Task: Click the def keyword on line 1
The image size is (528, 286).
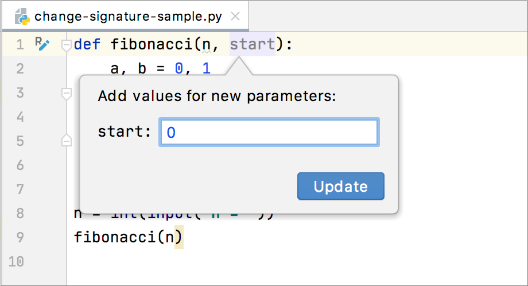Action: 86,44
